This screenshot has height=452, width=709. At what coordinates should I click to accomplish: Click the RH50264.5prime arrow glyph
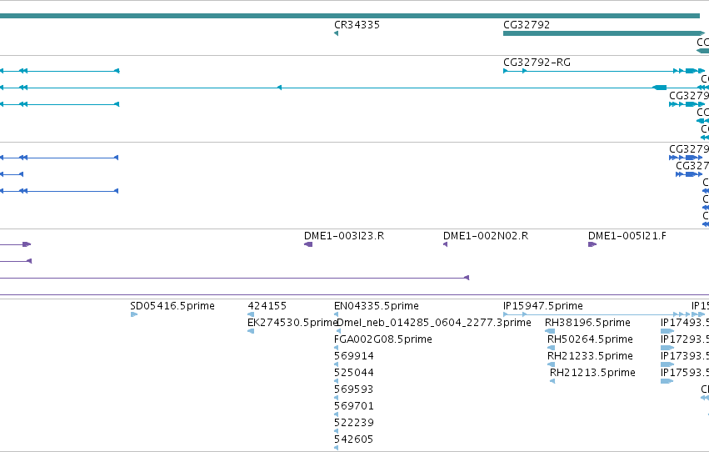tap(552, 348)
